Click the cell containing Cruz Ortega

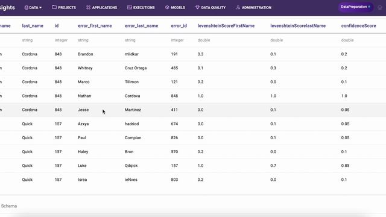tap(136, 68)
